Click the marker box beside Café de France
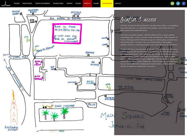This screenshot has width=187, height=136. pos(179,110)
